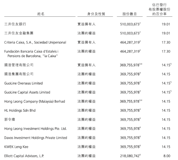This screenshot has height=160, width=178.
Task: Click 法團的權益 in 國浩集團有限公司 row
Action: (87, 74)
